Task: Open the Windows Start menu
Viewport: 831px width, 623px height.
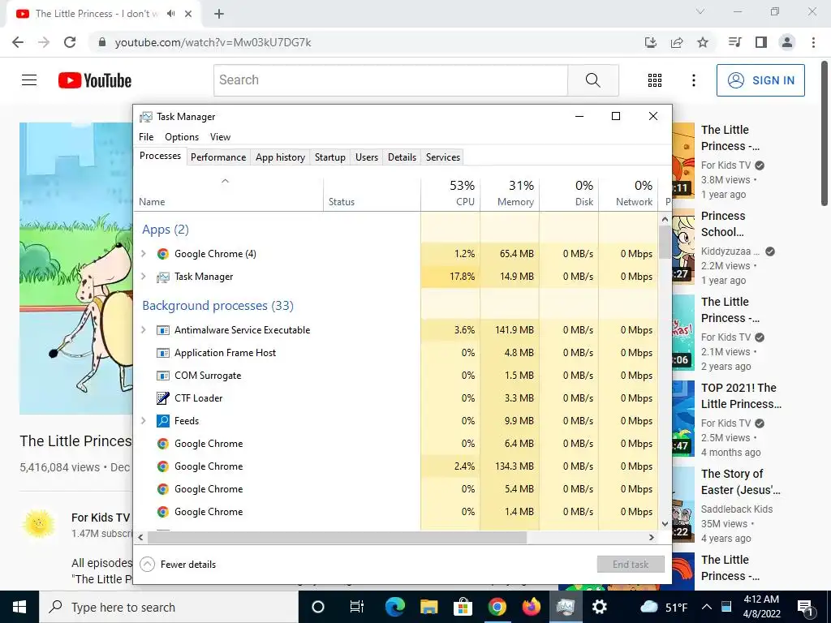Action: 19,607
